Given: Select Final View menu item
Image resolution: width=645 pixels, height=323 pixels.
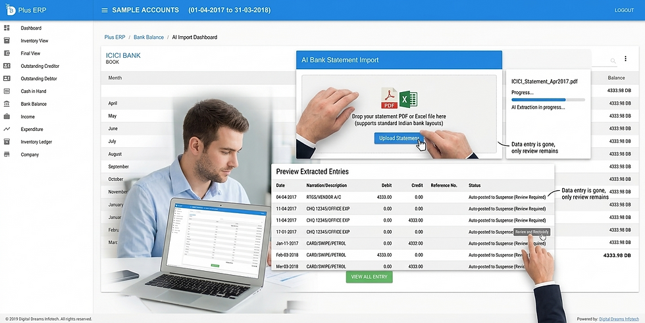Looking at the screenshot, I should pyautogui.click(x=30, y=53).
